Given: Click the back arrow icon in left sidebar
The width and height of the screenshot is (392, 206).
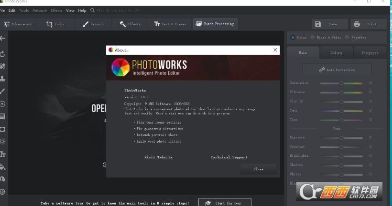Looking at the screenshot, I should tap(2, 38).
